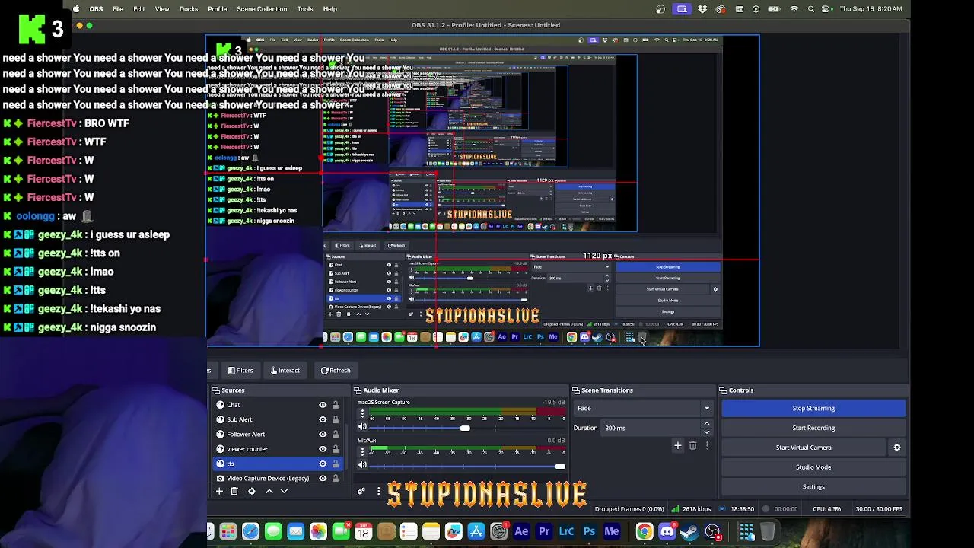Click Start Recording button
Image resolution: width=974 pixels, height=548 pixels.
[813, 428]
